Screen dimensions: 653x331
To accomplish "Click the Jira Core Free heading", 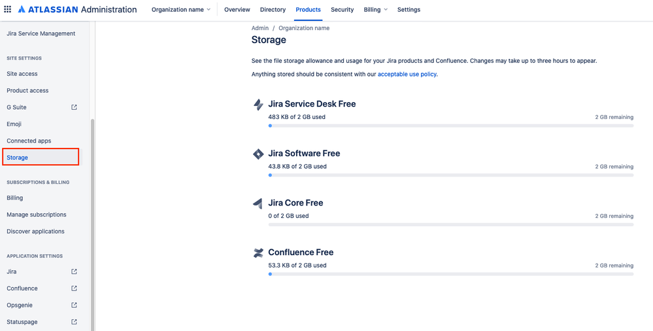I will point(295,203).
